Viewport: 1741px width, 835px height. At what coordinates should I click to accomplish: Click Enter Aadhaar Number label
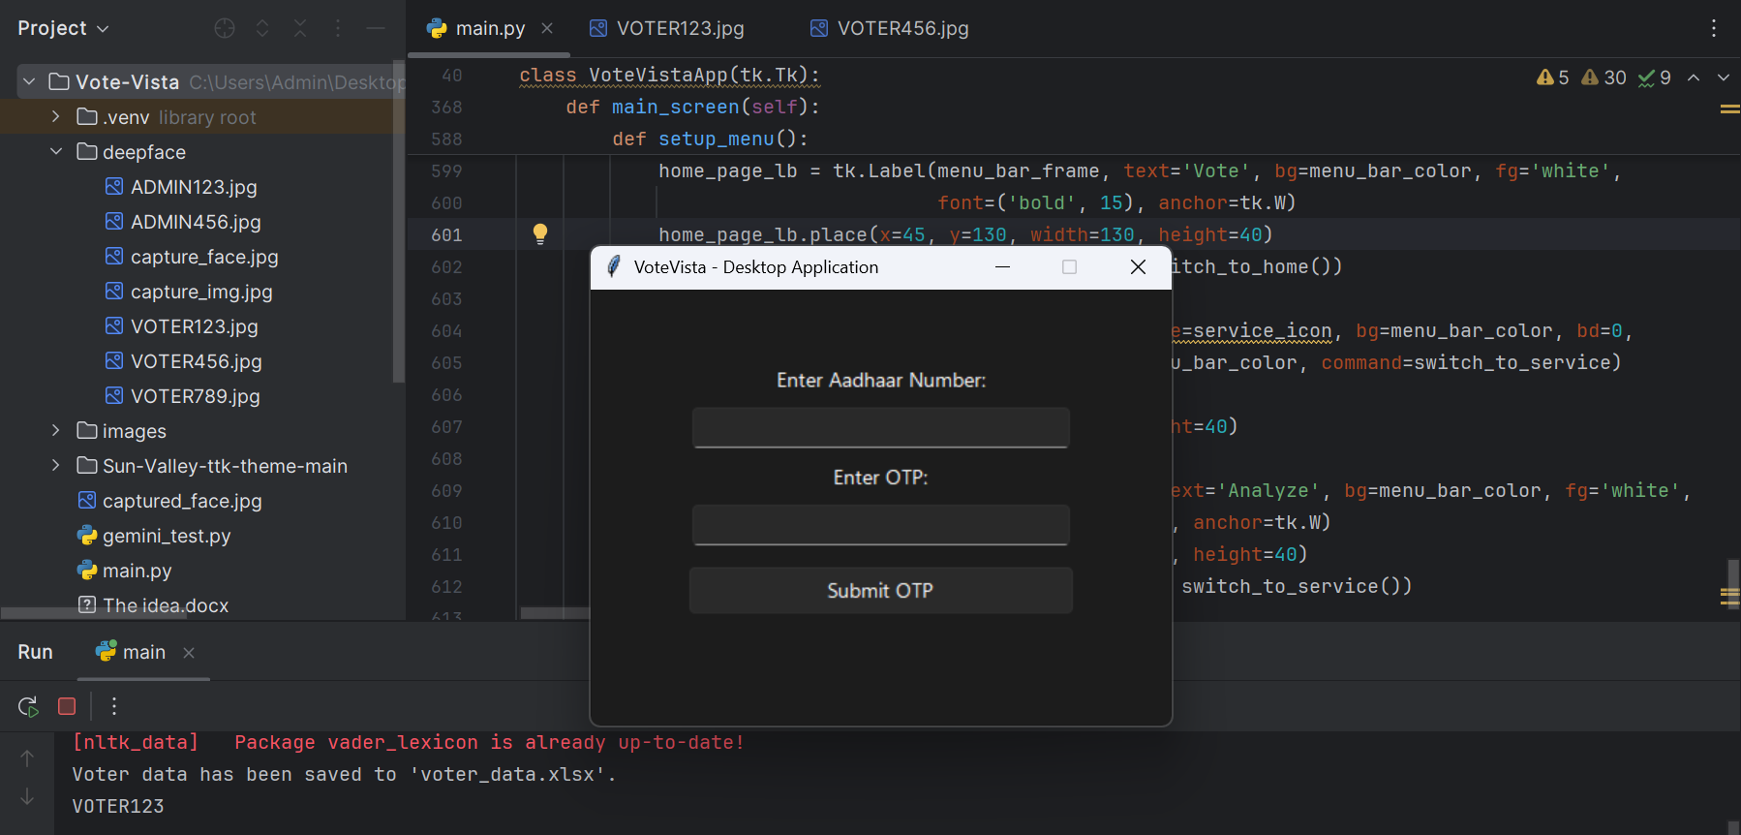(x=881, y=381)
